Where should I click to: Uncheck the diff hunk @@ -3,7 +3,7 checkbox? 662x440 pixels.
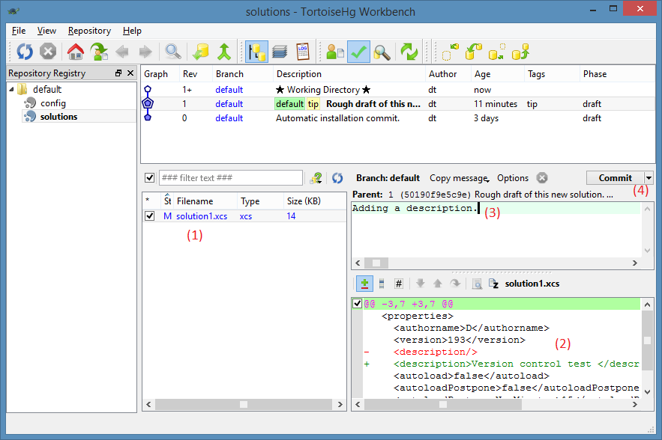coord(357,304)
